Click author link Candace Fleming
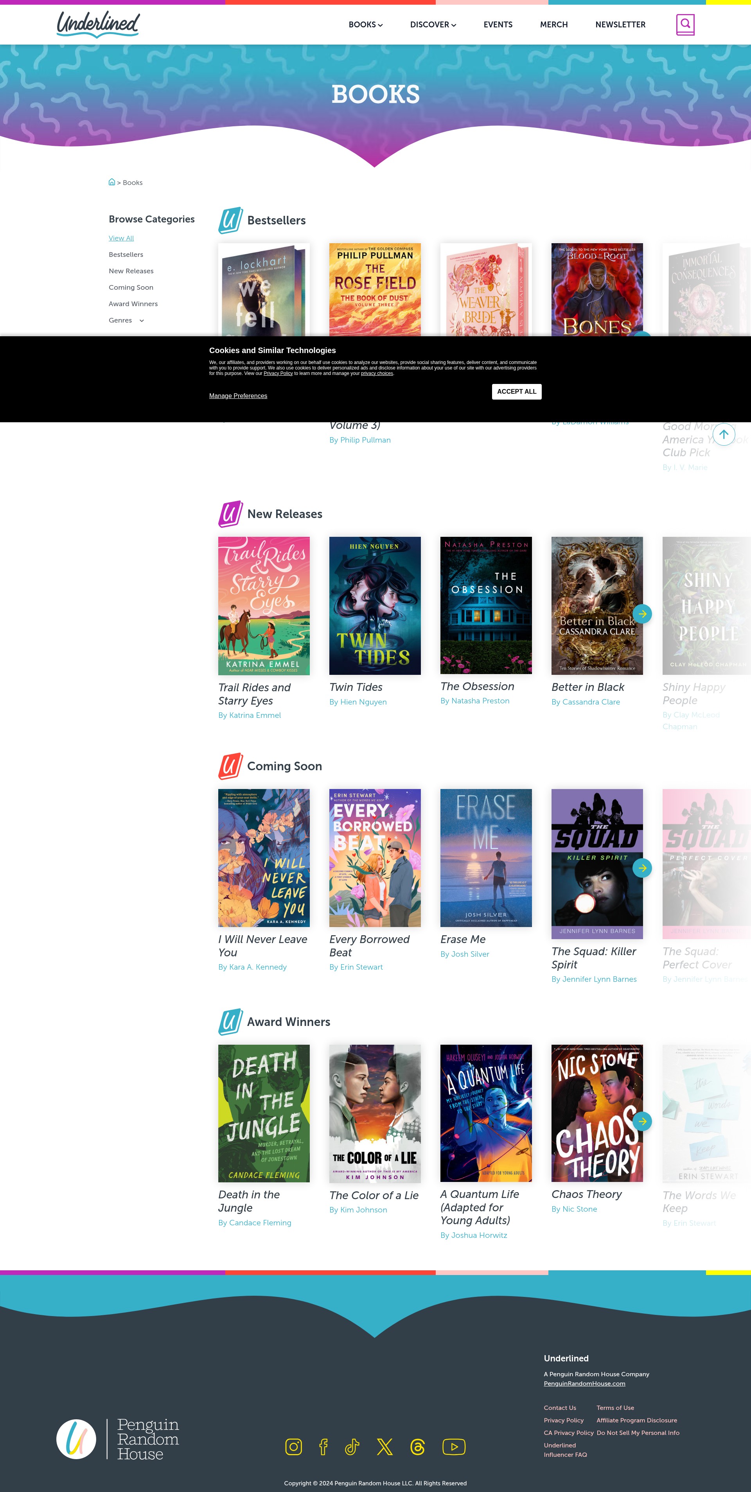Screen dimensions: 751x1492 tap(260, 1223)
